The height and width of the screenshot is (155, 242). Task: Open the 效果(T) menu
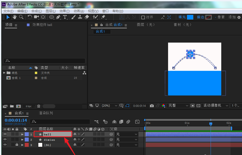[64, 11]
